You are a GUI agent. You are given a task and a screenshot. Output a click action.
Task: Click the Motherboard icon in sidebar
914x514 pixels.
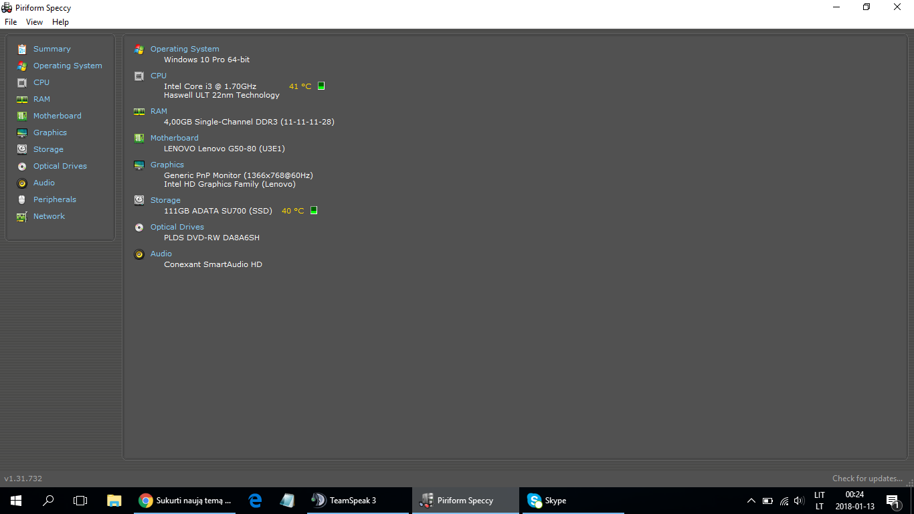click(x=22, y=116)
